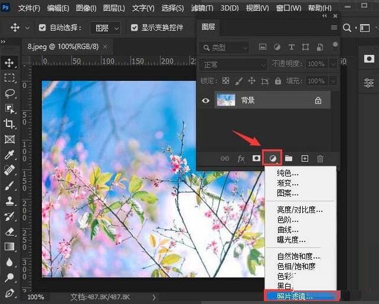Toggle prevent artboard auto-nesting lock
Screen dimensions: 379x304
click(x=265, y=81)
